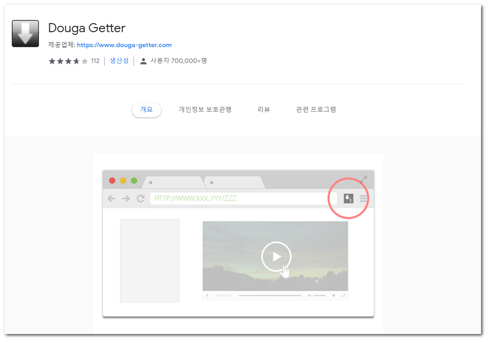Screen dimensions: 486x339
Task: Click the back arrow in the preview browser
Action: (x=111, y=199)
